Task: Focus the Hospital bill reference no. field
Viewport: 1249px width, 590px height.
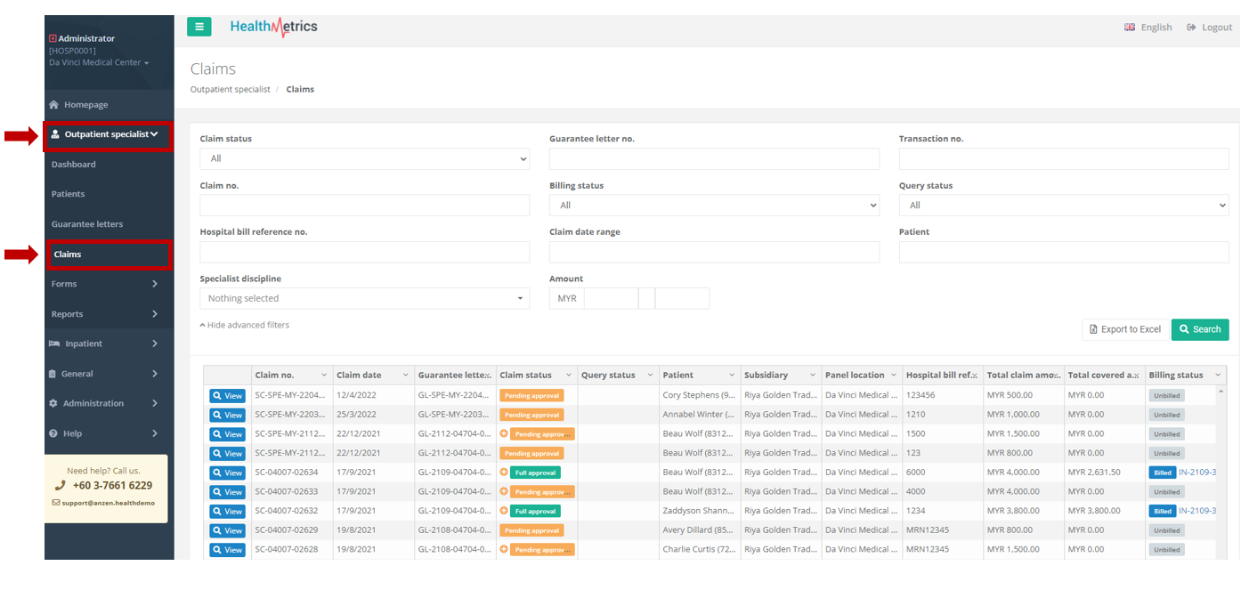Action: [364, 252]
